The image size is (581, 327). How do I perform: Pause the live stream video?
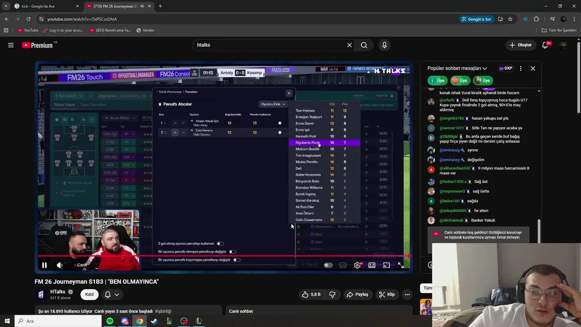(44, 265)
